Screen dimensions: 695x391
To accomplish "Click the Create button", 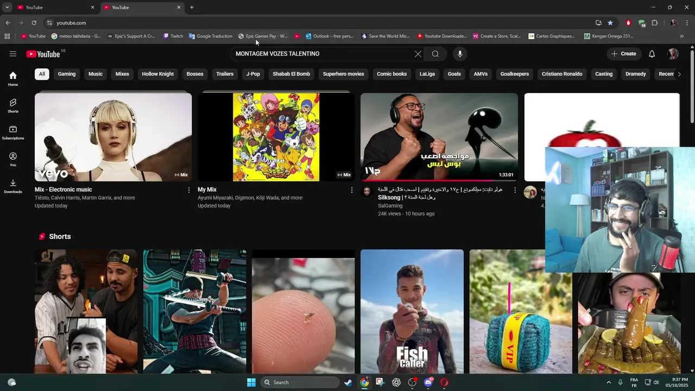I will (623, 54).
